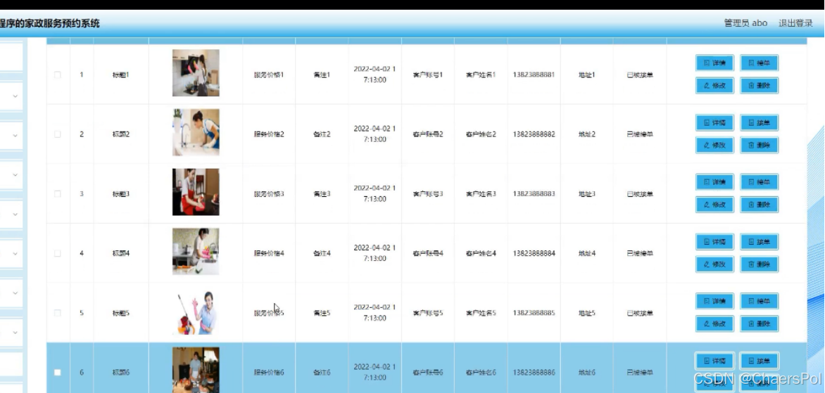This screenshot has height=393, width=825.
Task: Click 接单 button in row 4
Action: (760, 243)
